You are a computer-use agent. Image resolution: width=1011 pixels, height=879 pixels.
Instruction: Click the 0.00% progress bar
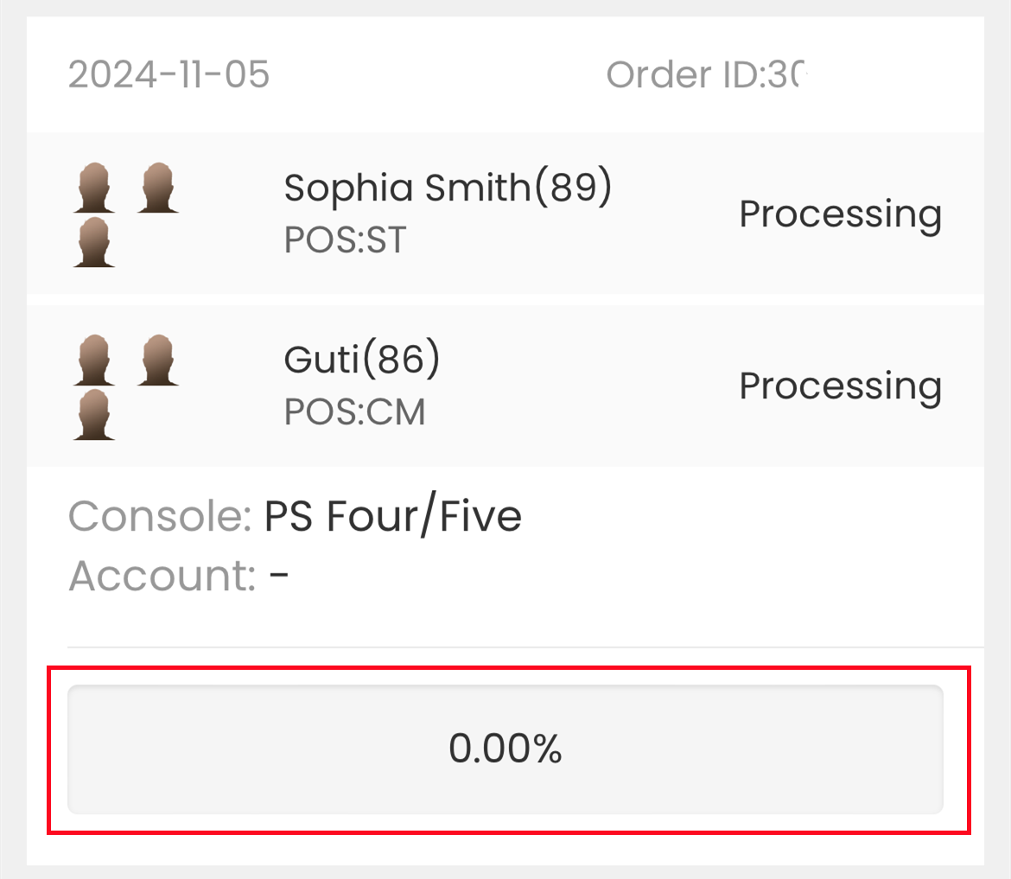pos(505,749)
